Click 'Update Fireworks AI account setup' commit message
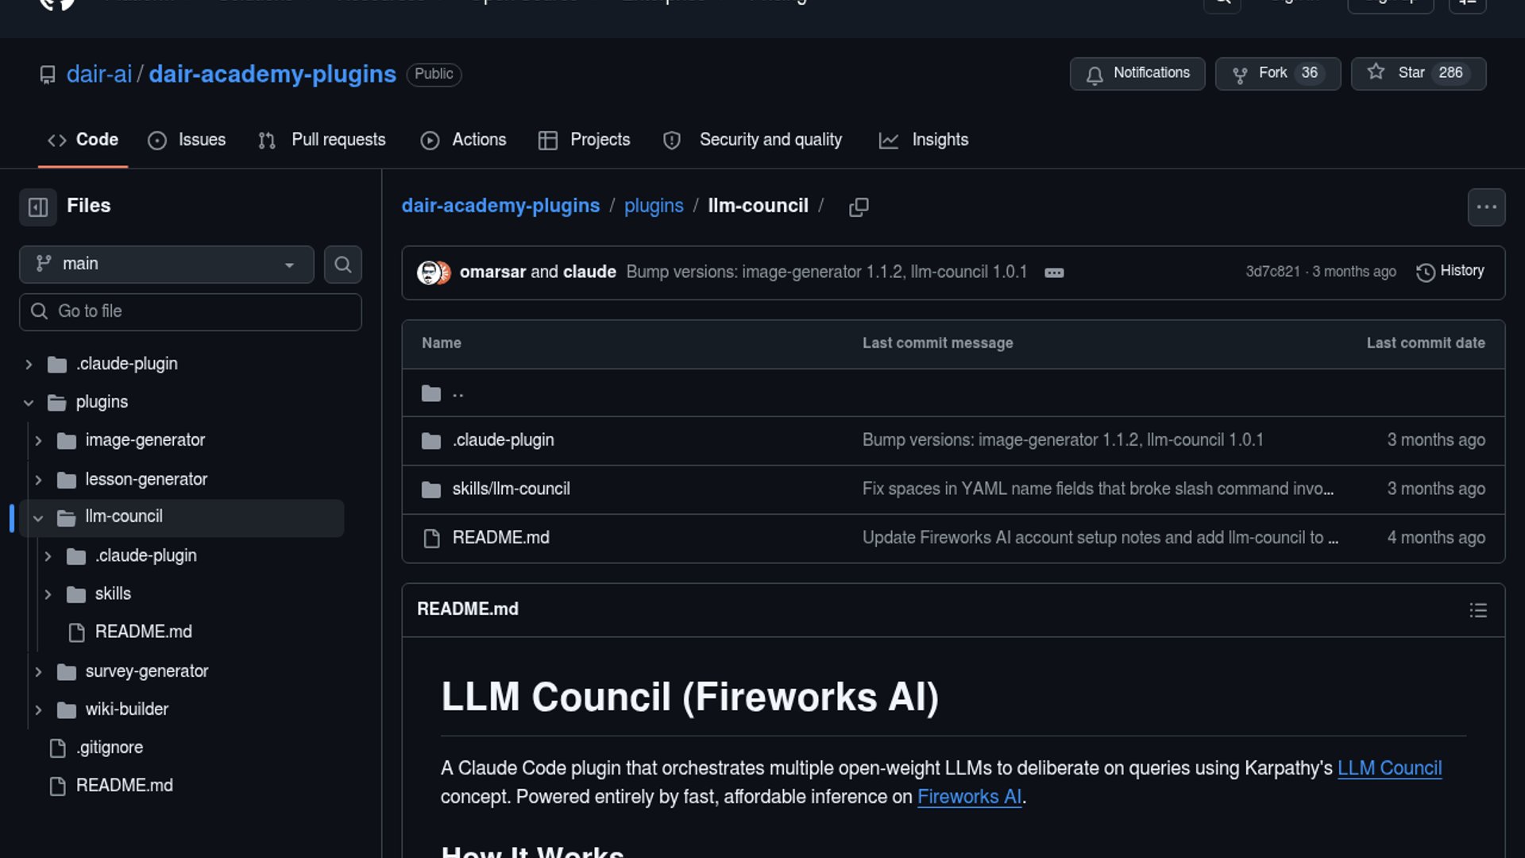This screenshot has width=1525, height=858. click(1100, 538)
